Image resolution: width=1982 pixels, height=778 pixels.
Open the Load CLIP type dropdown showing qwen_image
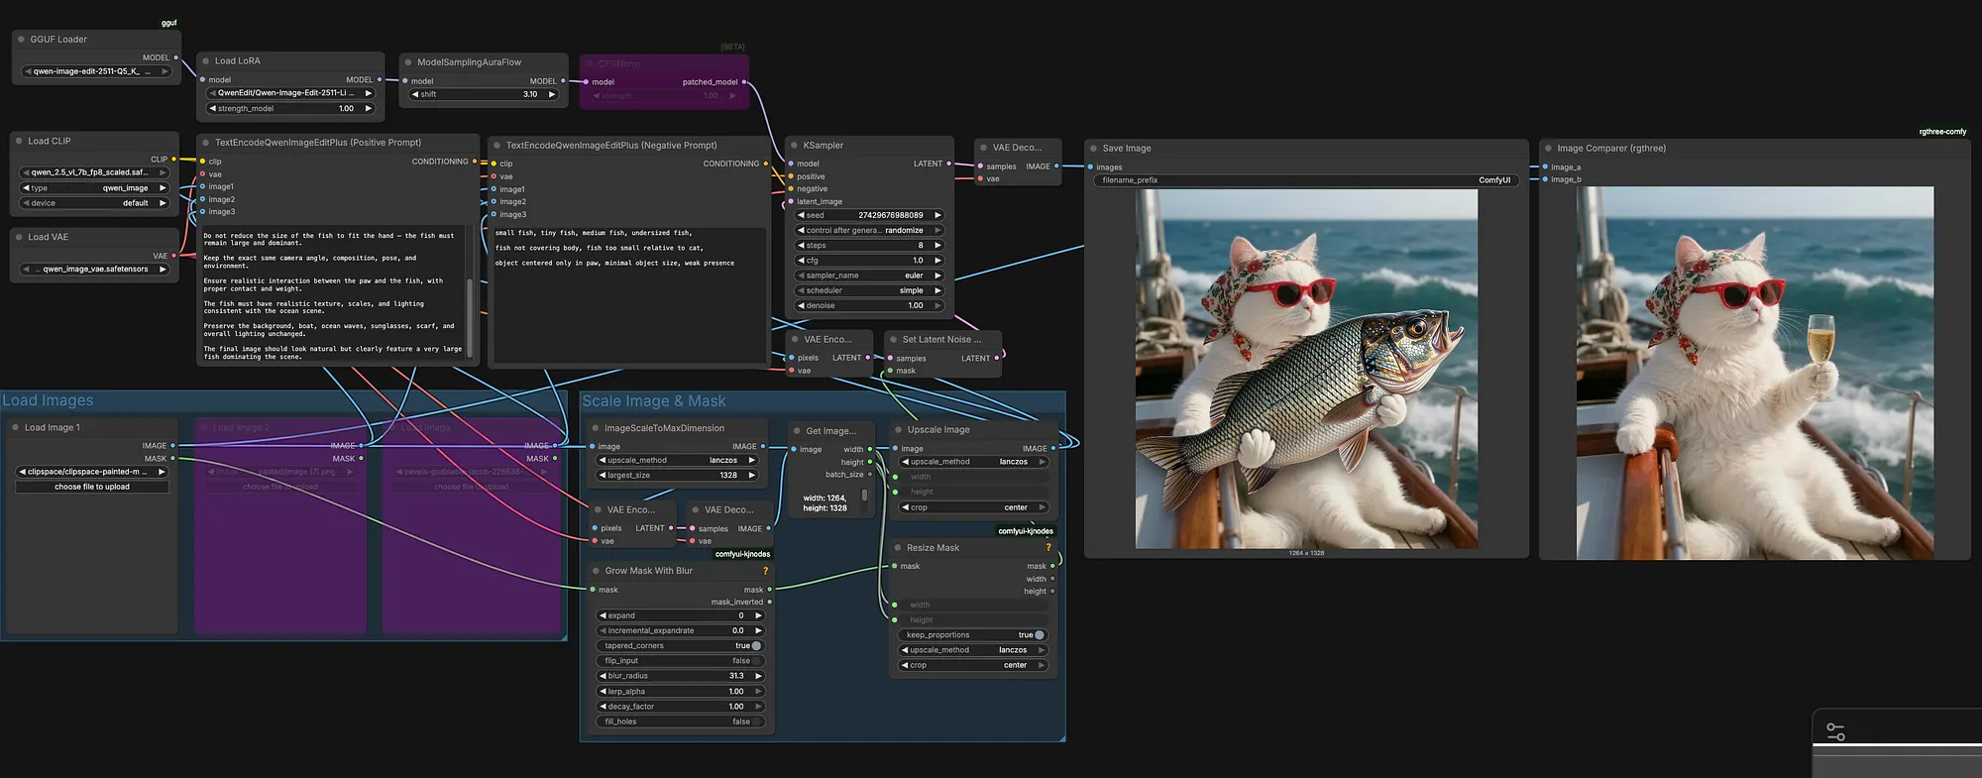point(94,188)
